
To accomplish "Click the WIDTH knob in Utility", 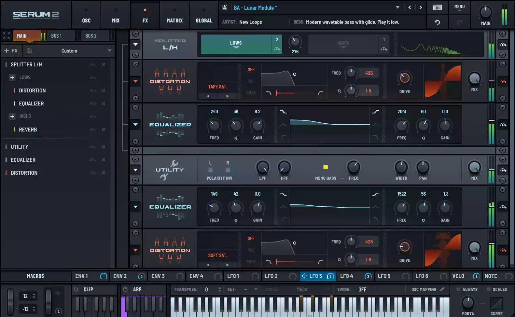I will point(401,167).
